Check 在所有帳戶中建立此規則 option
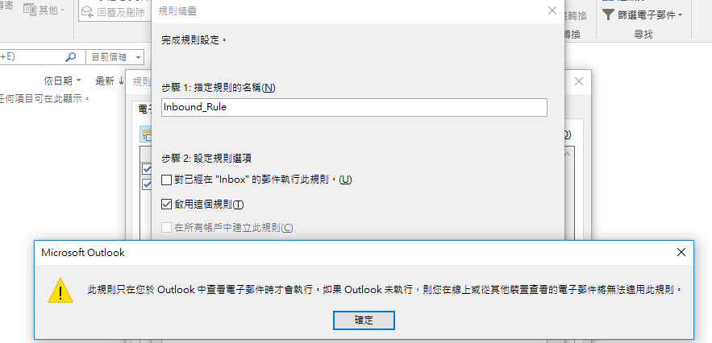Screen dimensions: 712x343 [167, 228]
